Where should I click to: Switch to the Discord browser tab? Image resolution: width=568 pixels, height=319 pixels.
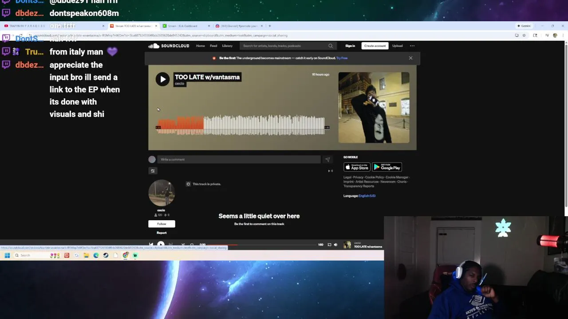click(238, 26)
